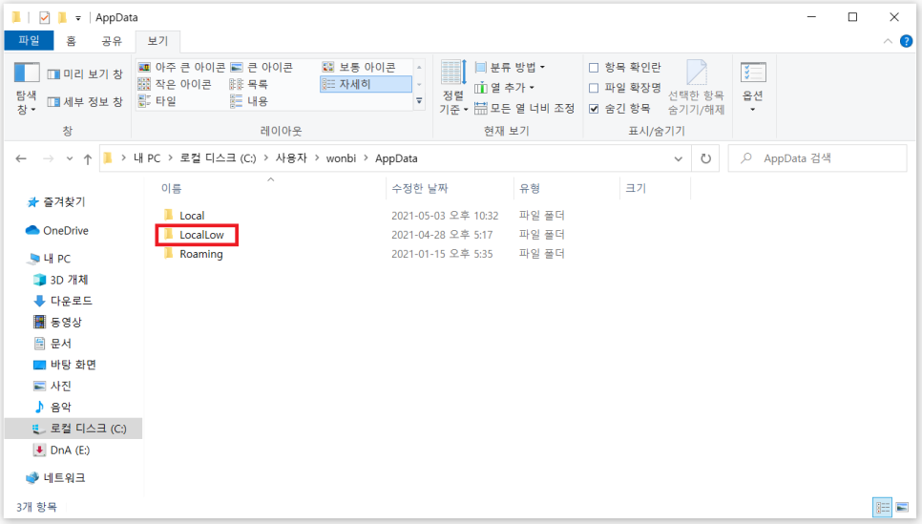Open recent locations dropdown arrow
This screenshot has width=922, height=524.
pyautogui.click(x=70, y=158)
